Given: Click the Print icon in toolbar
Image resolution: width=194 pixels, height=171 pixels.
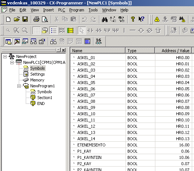Looking at the screenshot, I should tap(36, 19).
